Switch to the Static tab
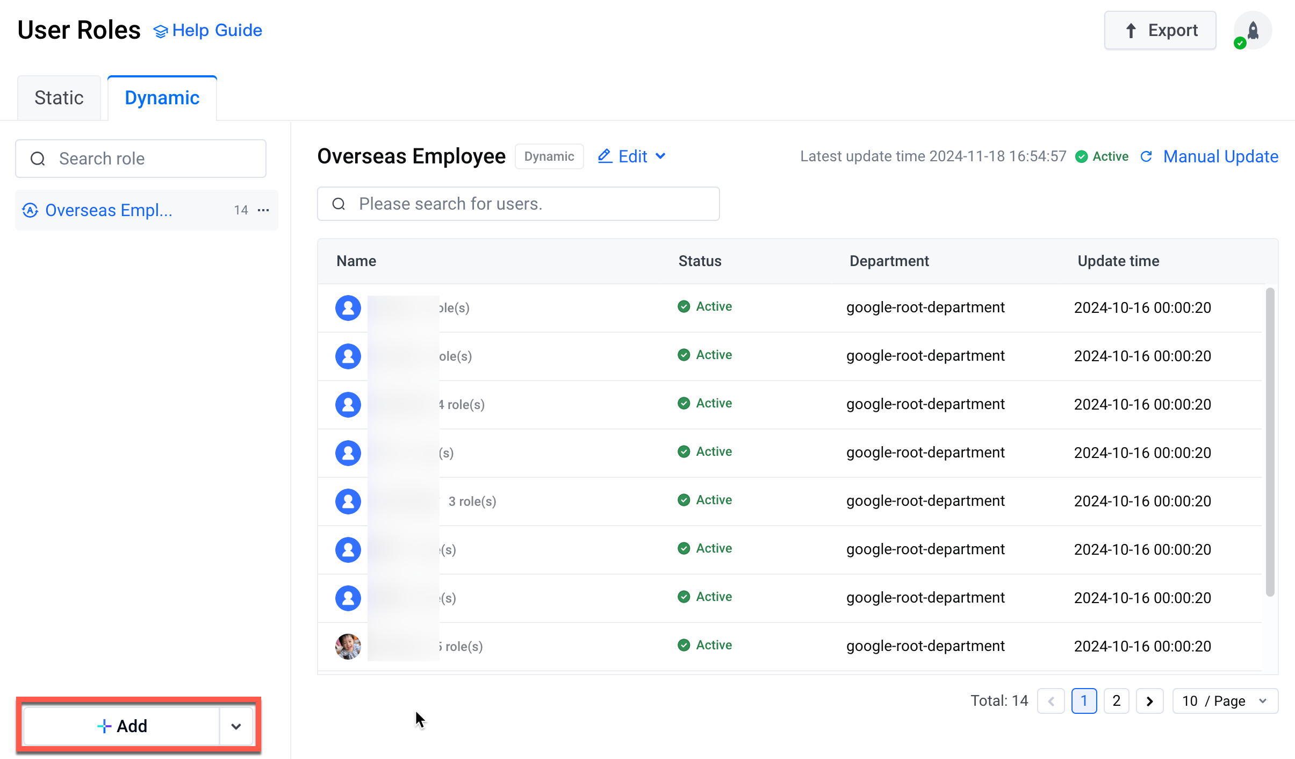1295x759 pixels. tap(59, 98)
